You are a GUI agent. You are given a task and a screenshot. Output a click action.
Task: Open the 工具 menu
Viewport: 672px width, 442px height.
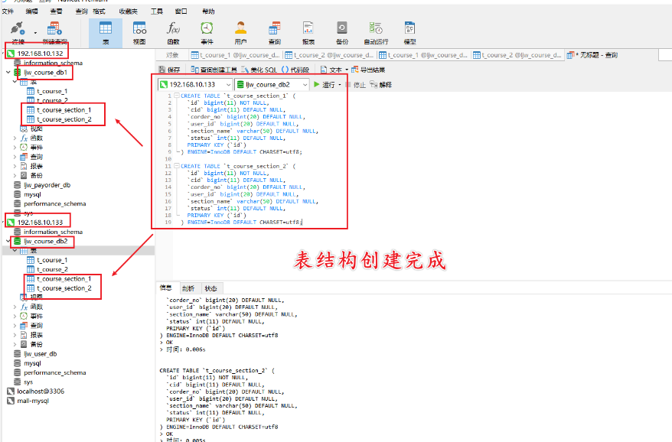tap(157, 11)
